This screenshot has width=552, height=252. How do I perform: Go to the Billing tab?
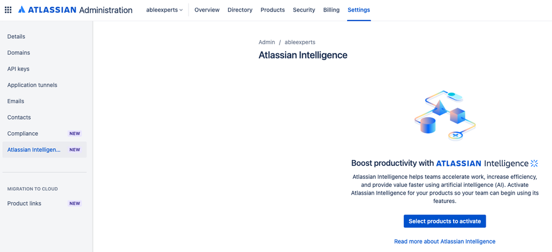pos(332,10)
